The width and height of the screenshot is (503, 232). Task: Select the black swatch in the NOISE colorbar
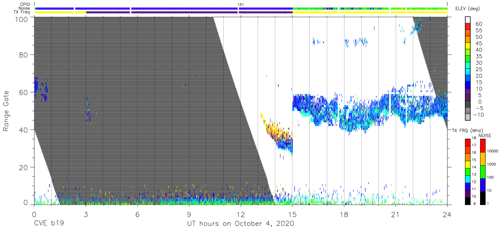(x=483, y=197)
